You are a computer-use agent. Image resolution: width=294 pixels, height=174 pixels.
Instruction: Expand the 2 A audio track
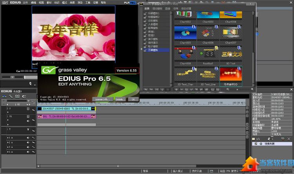(8, 143)
